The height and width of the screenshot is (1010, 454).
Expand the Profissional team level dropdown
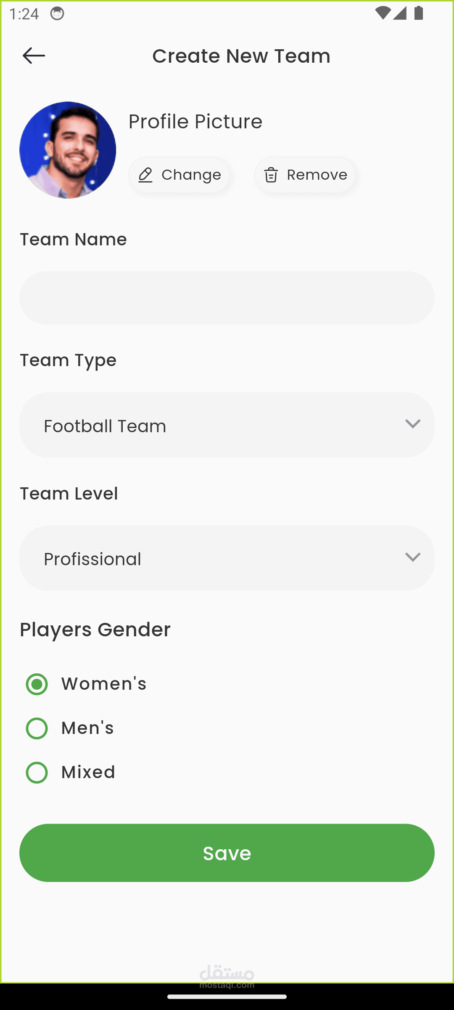point(227,558)
